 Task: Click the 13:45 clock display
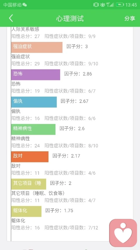131,5
